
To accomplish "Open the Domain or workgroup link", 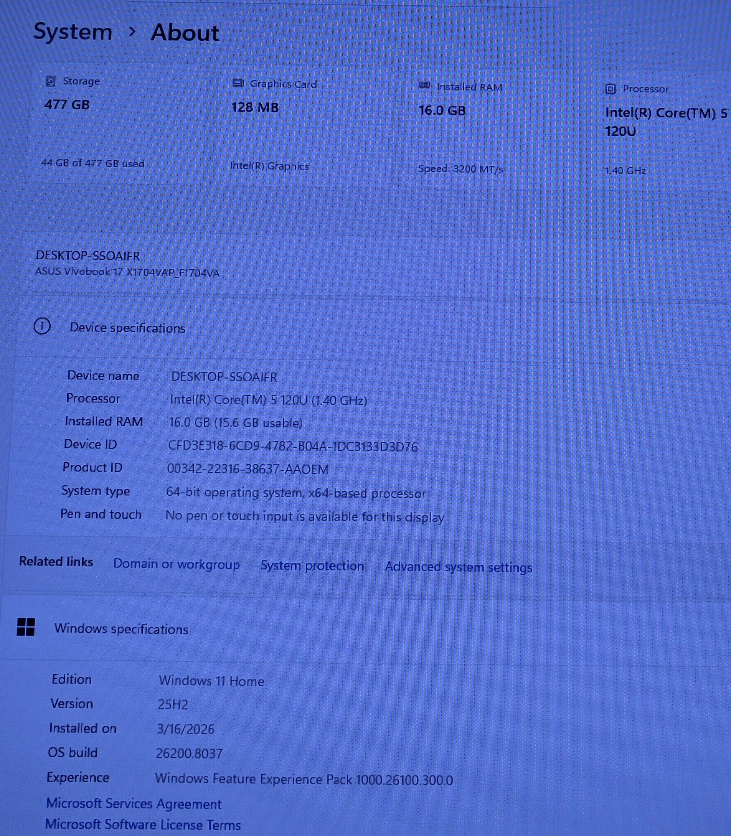I will [176, 564].
